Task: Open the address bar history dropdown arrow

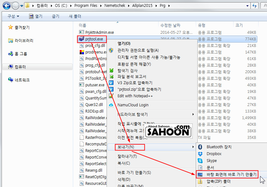Action: (247, 6)
